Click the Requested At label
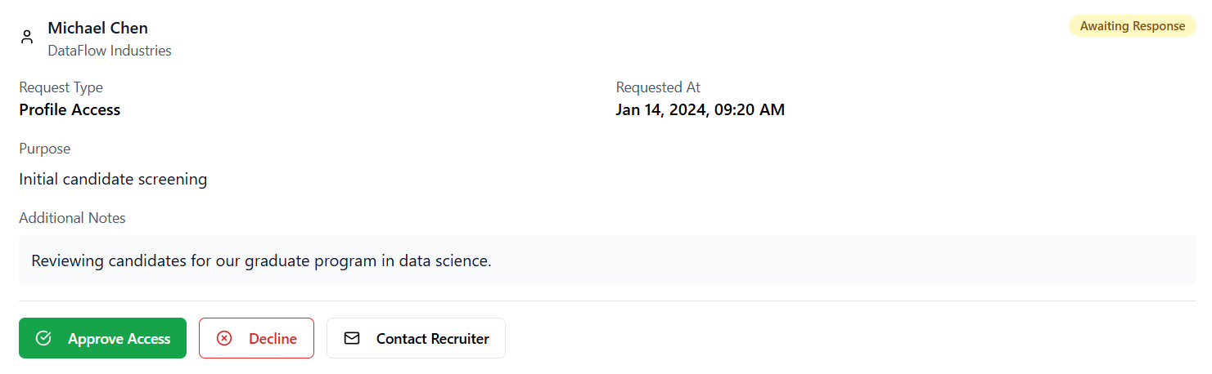This screenshot has height=374, width=1212. (658, 87)
